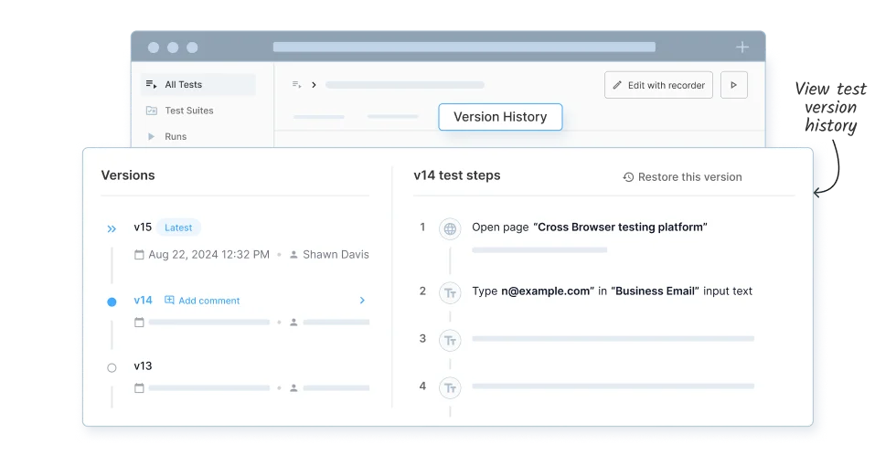This screenshot has width=896, height=476.
Task: Click v15 calendar date icon
Action: (139, 255)
